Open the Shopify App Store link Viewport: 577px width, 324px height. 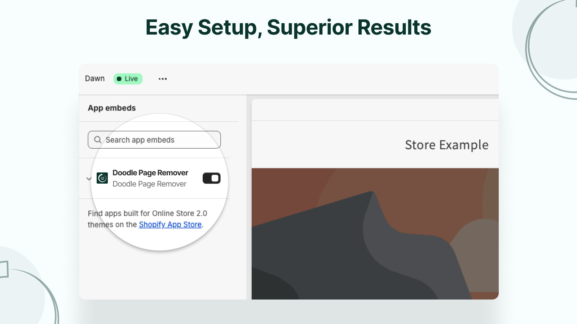(170, 225)
